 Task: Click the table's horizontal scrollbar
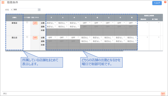[x=64, y=51]
